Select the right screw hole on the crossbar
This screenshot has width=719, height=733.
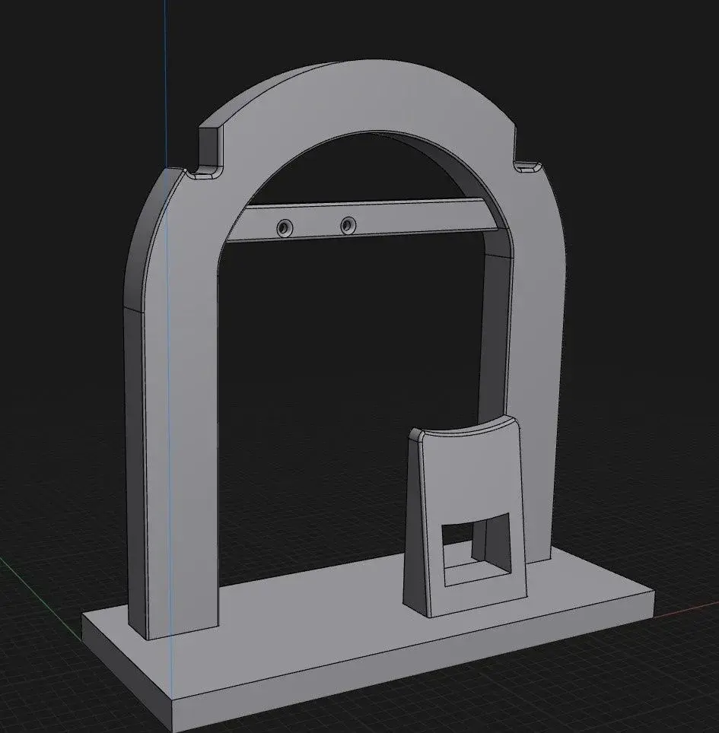pyautogui.click(x=348, y=225)
